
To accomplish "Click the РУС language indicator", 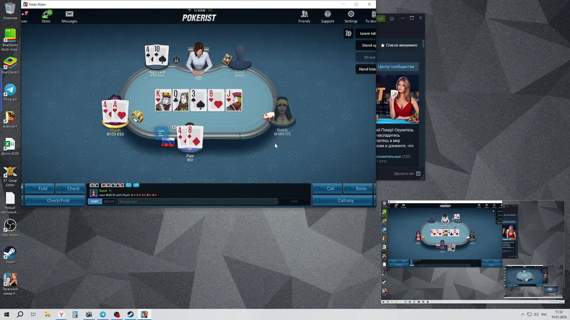I will [x=544, y=315].
